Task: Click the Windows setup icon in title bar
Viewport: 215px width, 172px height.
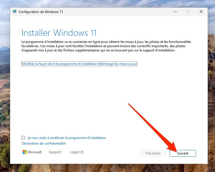Action: (15, 12)
